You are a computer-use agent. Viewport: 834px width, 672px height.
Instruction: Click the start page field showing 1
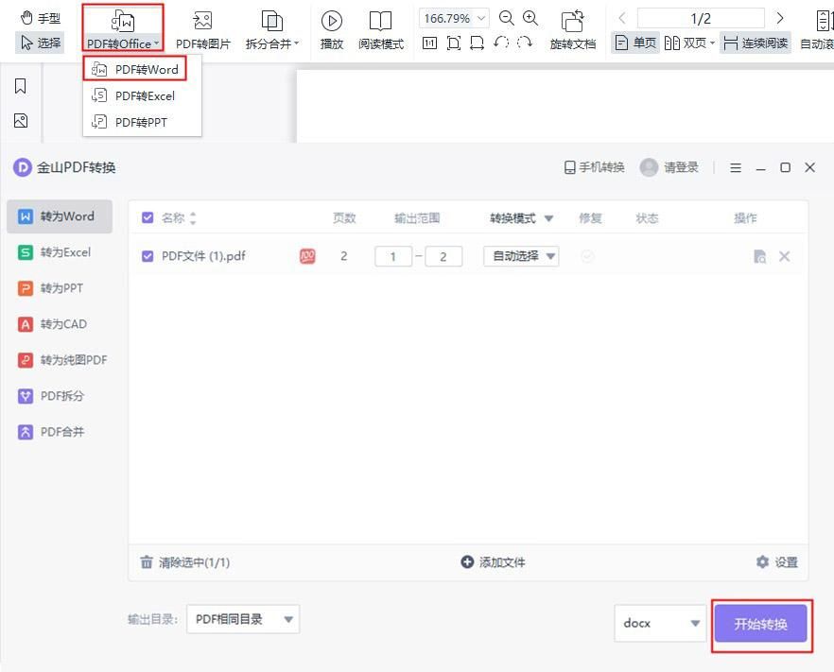coord(393,256)
